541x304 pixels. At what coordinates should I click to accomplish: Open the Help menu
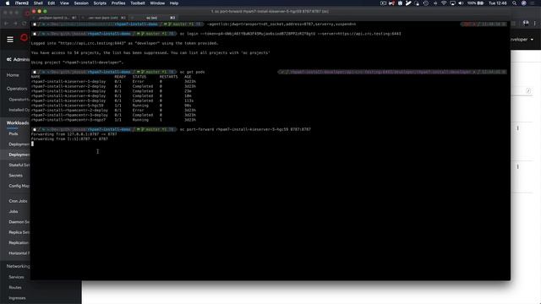point(174,3)
